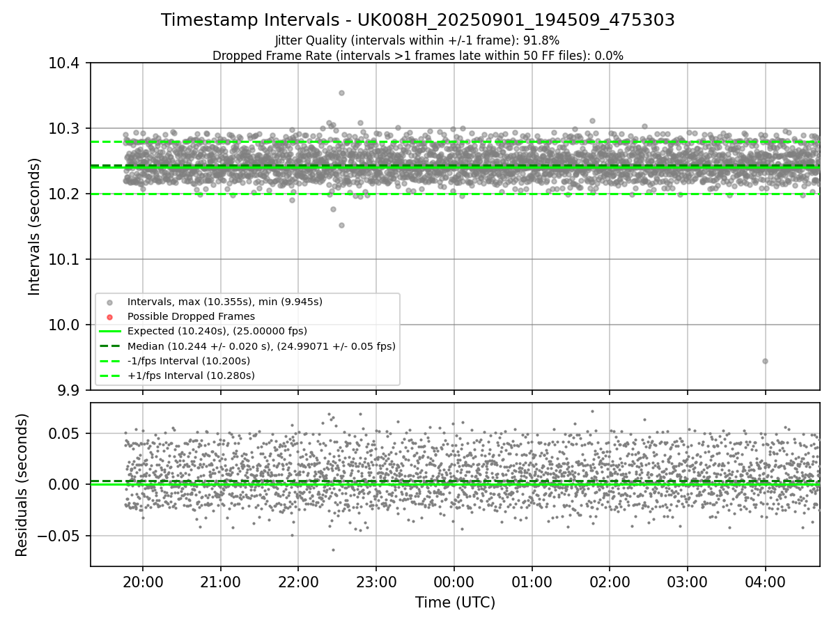The width and height of the screenshot is (836, 627).
Task: Click the red Possible Dropped Frames legend marker
Action: pos(109,317)
